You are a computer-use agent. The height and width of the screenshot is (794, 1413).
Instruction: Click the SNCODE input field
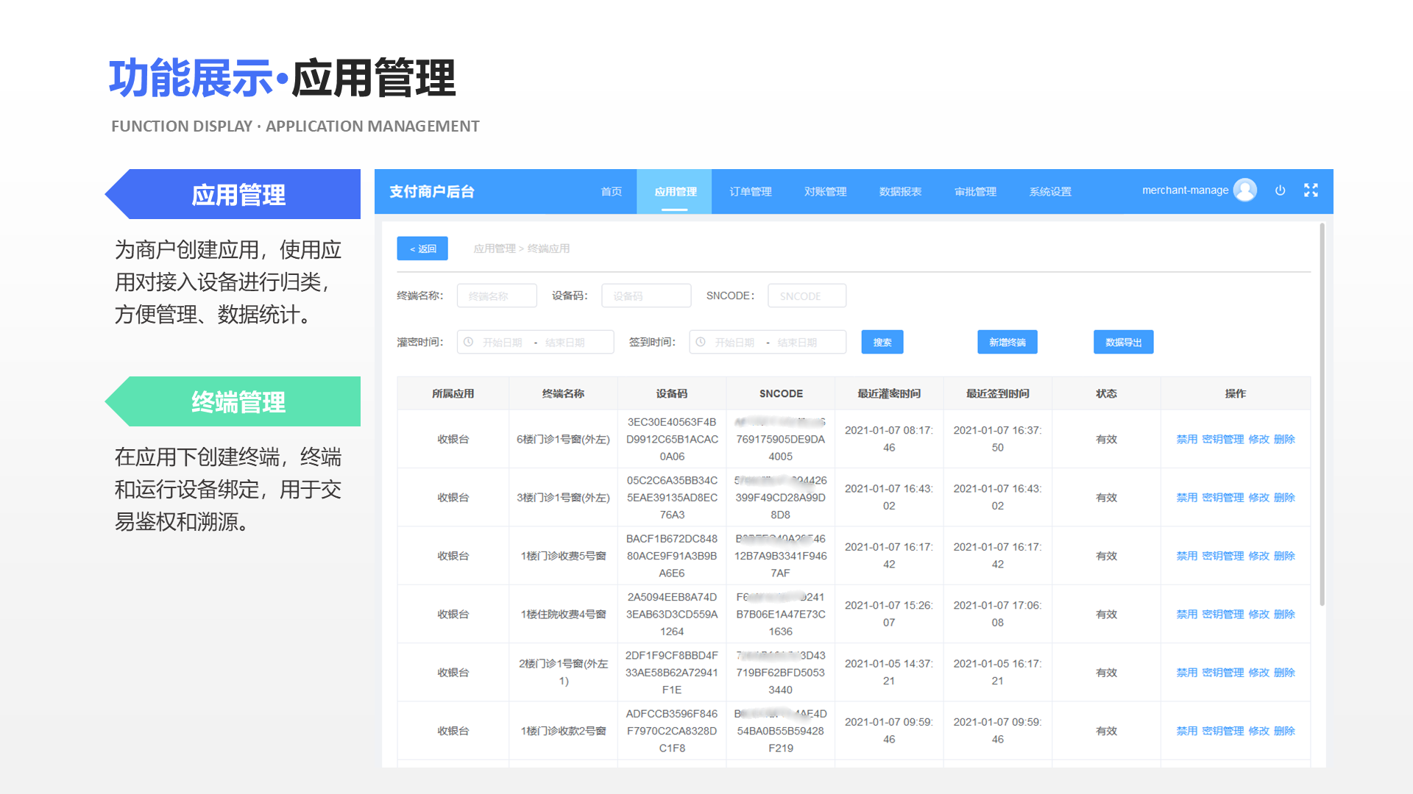[x=807, y=296]
